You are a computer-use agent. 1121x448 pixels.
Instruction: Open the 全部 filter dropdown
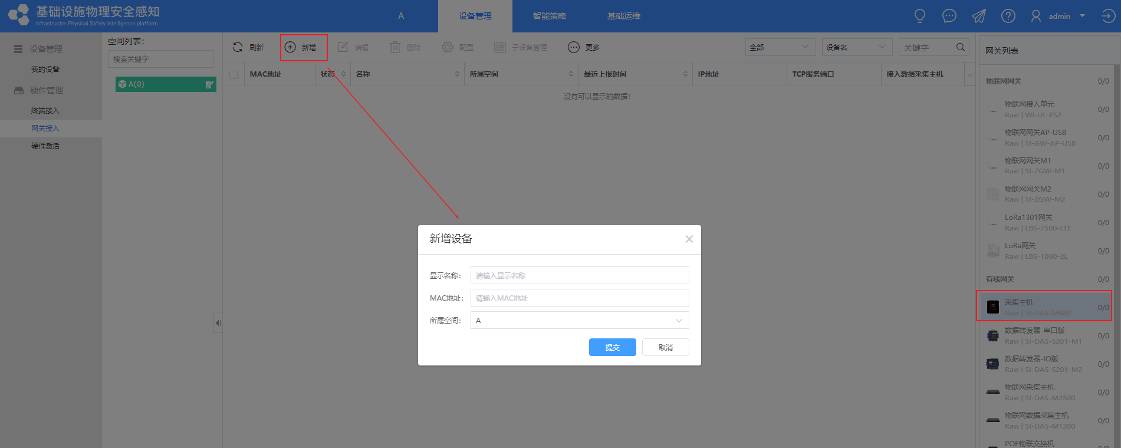(780, 47)
